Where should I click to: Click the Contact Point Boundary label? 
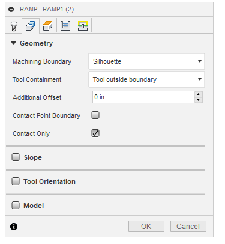pyautogui.click(x=47, y=115)
